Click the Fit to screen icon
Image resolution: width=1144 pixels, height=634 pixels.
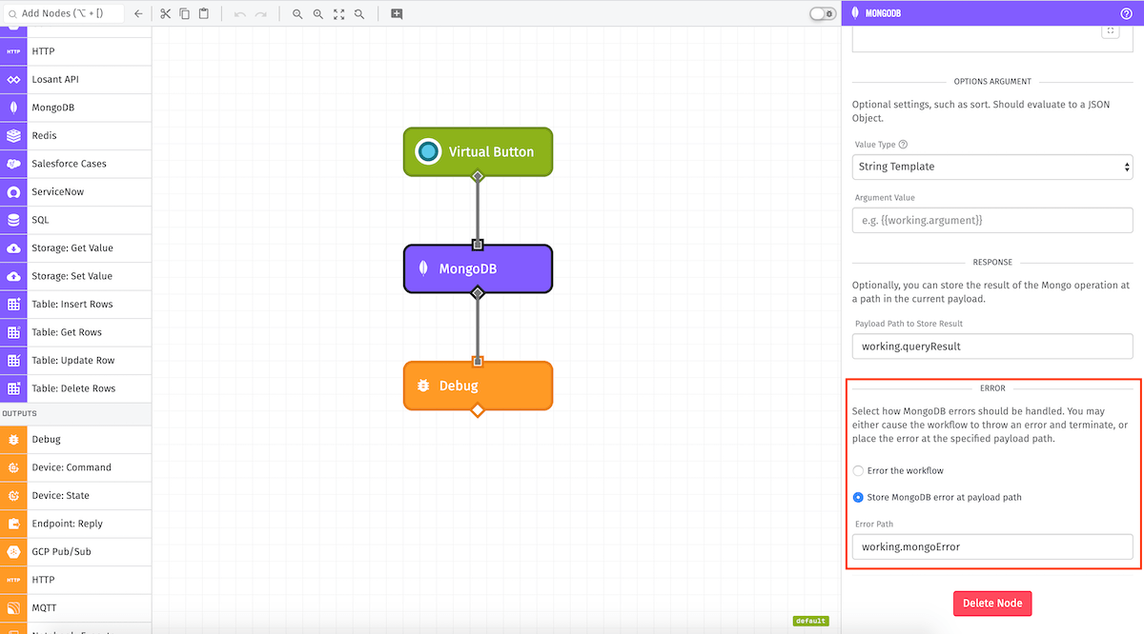tap(339, 14)
